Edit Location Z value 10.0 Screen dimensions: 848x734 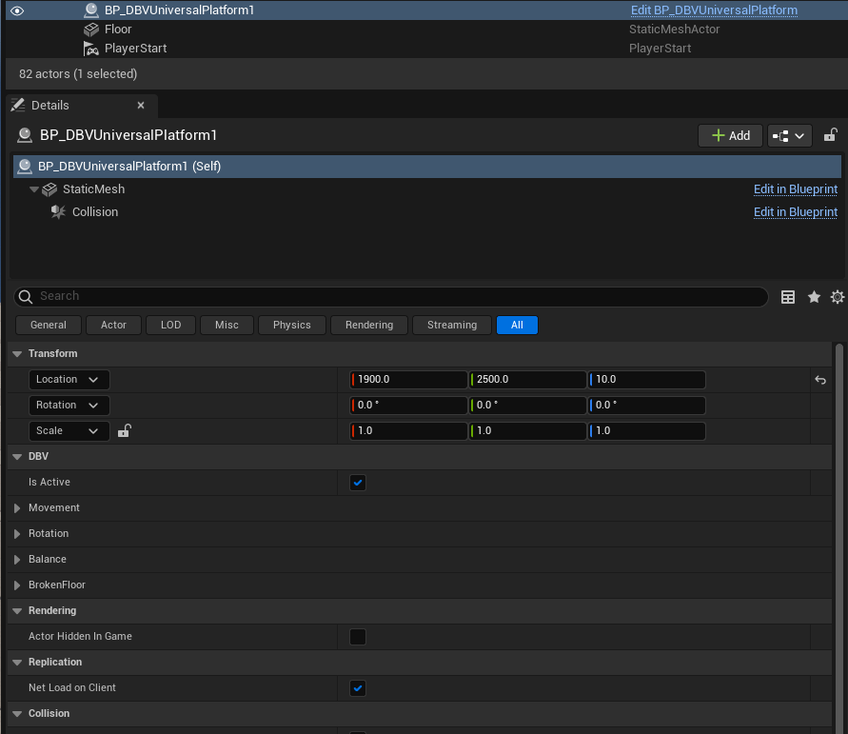(x=646, y=380)
